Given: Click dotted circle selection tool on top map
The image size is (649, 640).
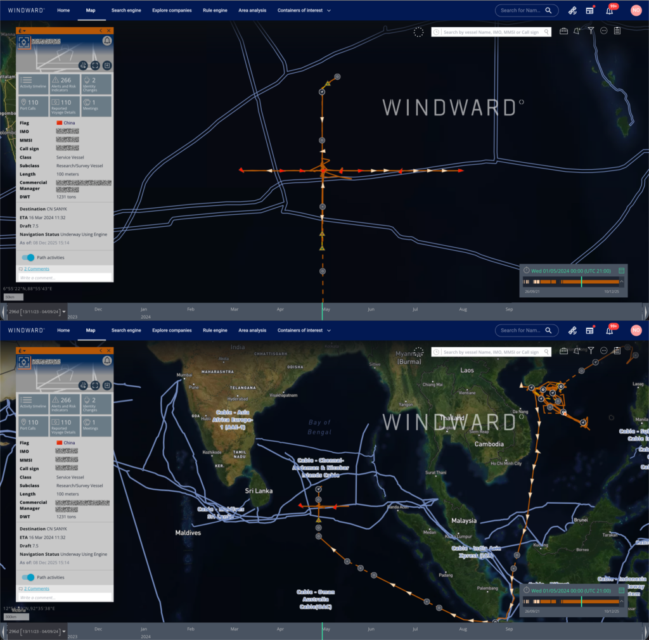Looking at the screenshot, I should click(x=418, y=32).
